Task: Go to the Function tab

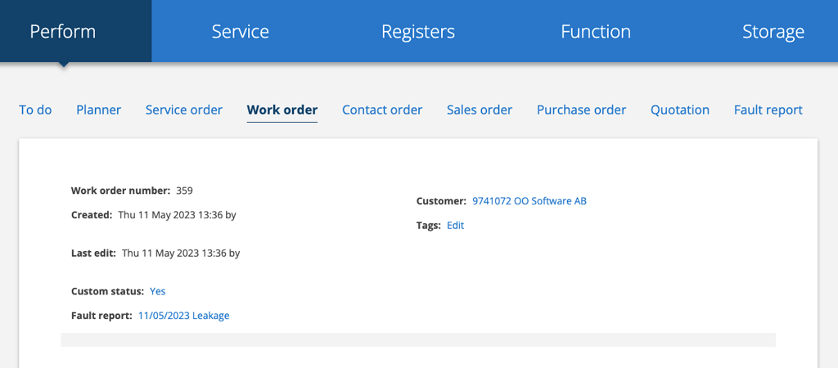Action: coord(595,32)
